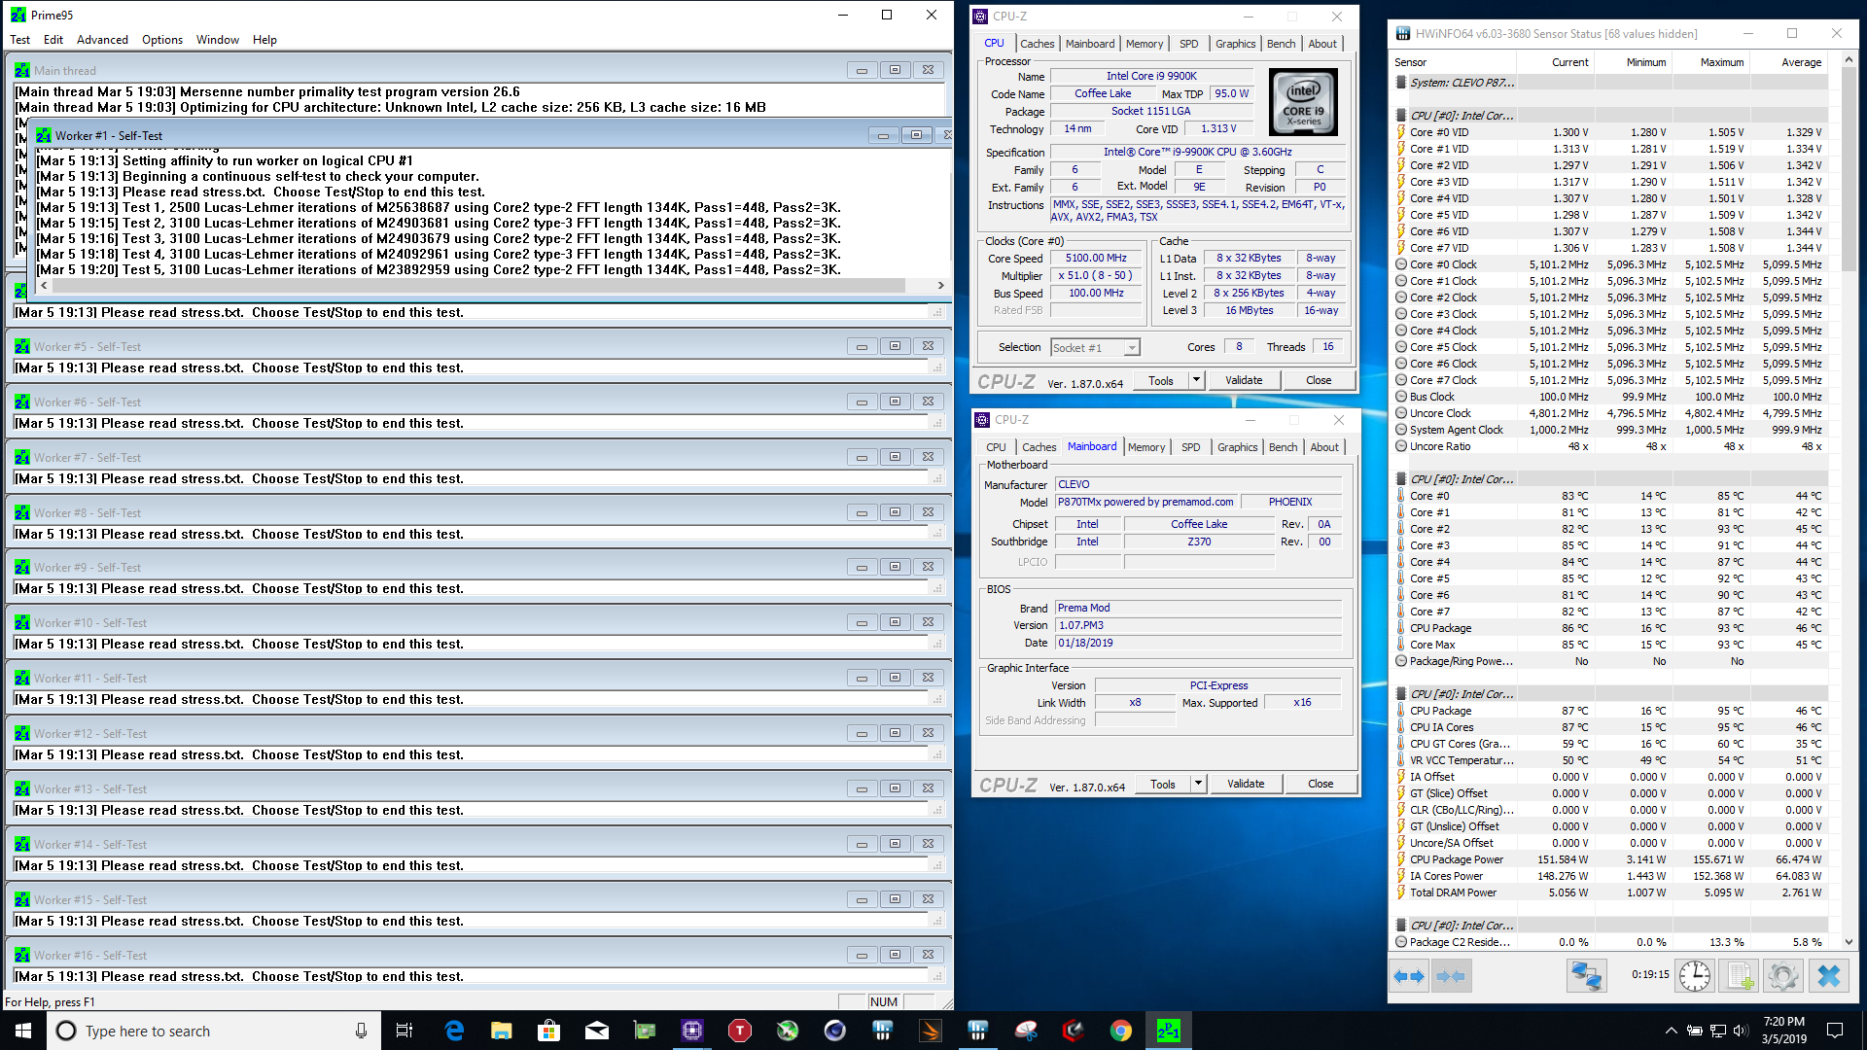Open Google Chrome from the taskbar
1867x1050 pixels.
(1121, 1031)
